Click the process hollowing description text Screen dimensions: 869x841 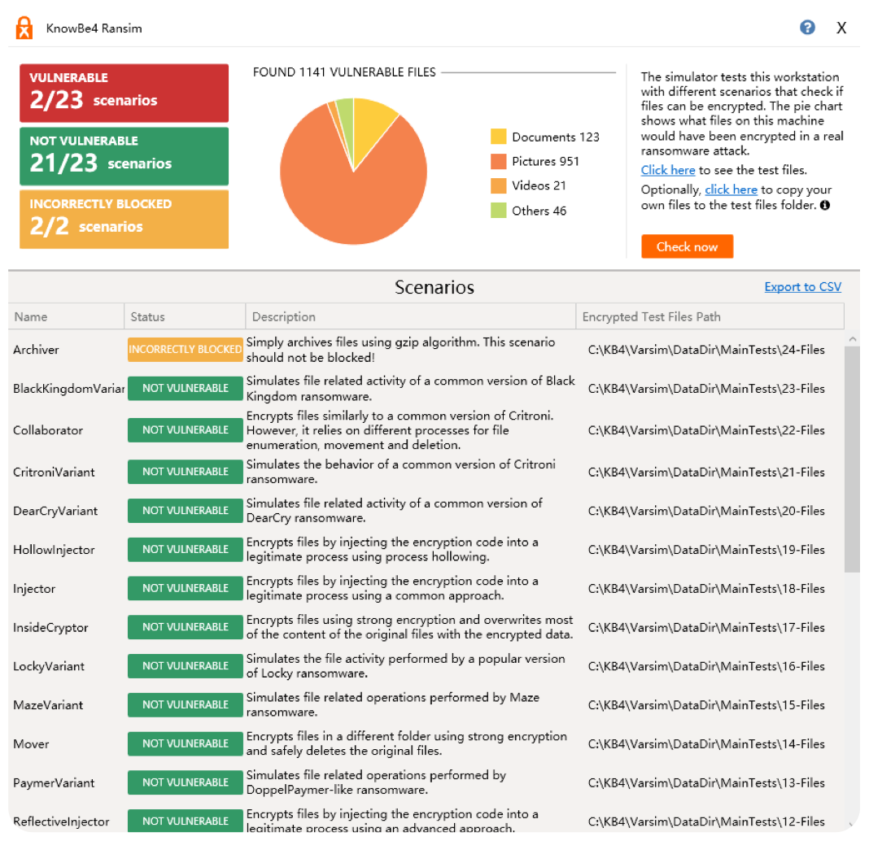pyautogui.click(x=392, y=550)
